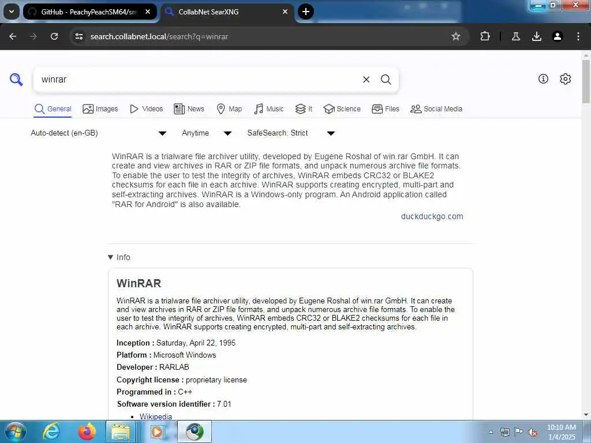Open the Preferences gear icon
This screenshot has height=443, width=591.
[565, 78]
